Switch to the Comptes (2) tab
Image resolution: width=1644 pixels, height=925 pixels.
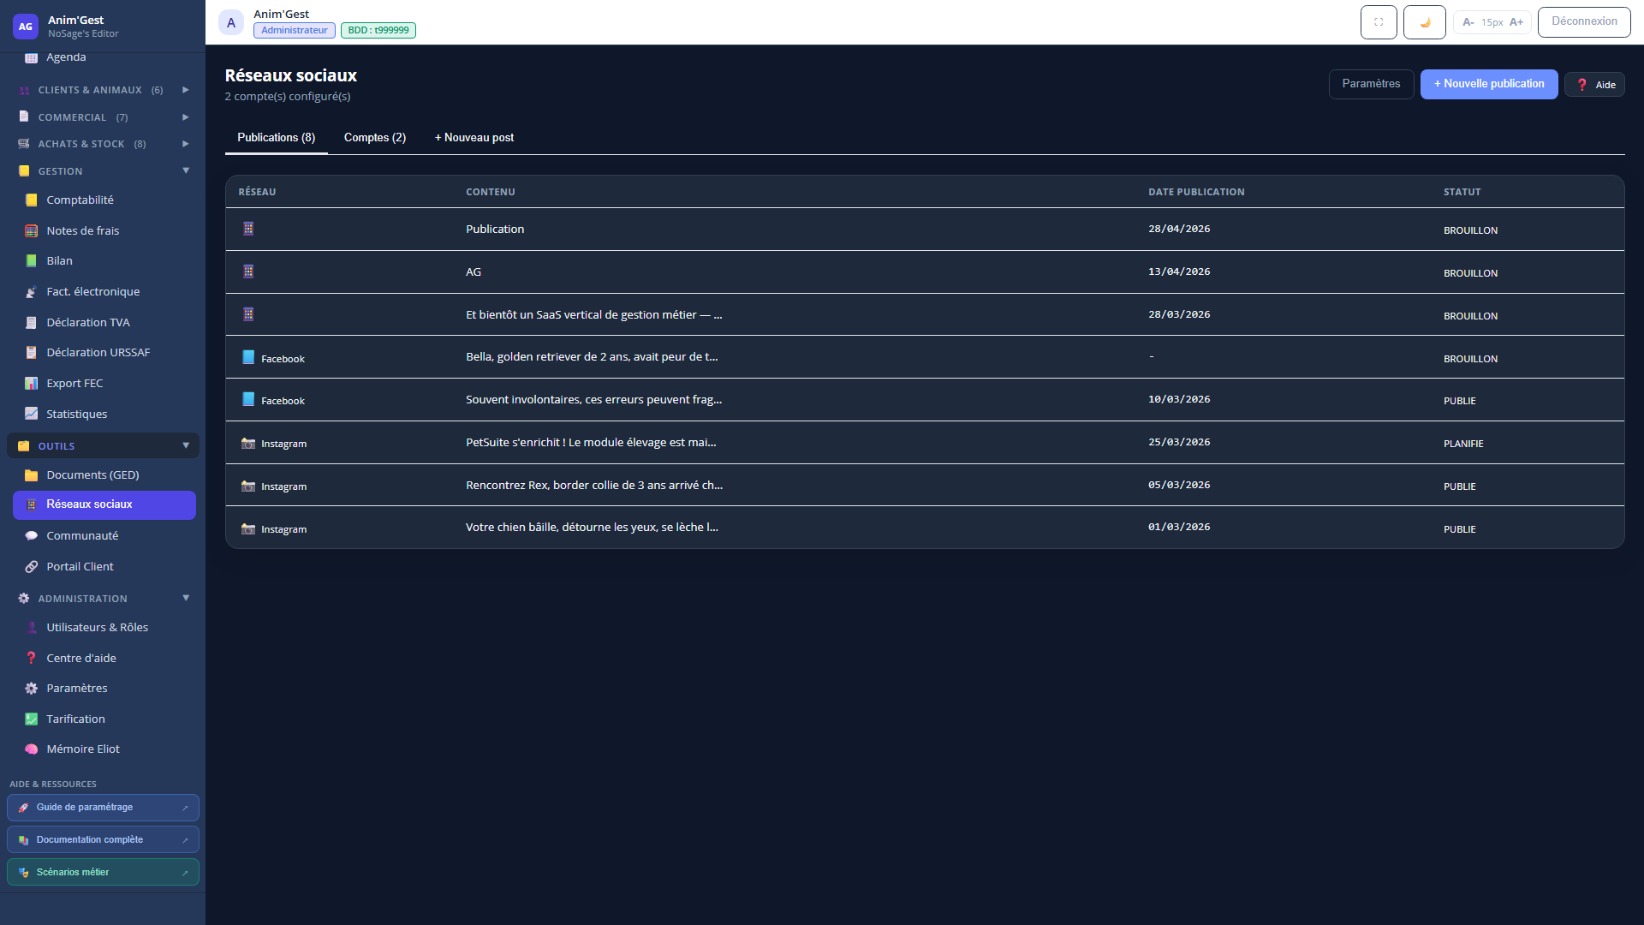click(375, 138)
